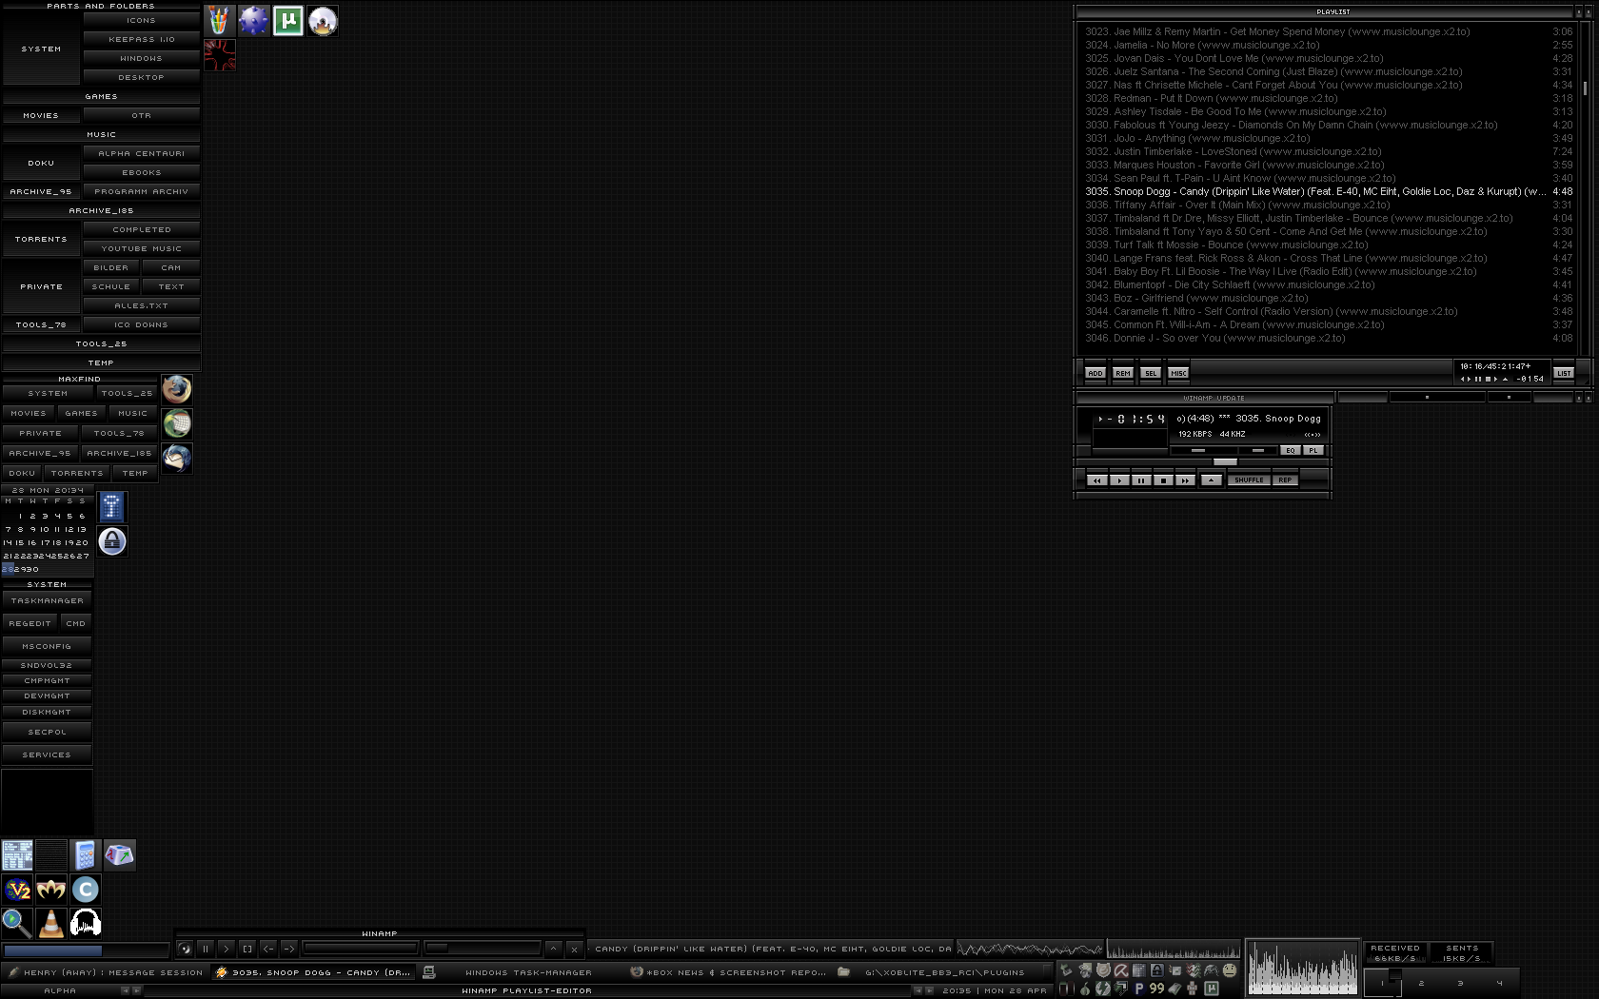Viewport: 1599px width, 999px height.
Task: Open the blue question mark help icon
Action: pos(112,507)
